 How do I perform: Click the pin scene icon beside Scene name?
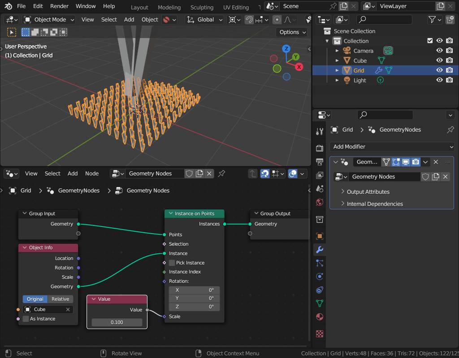point(333,6)
